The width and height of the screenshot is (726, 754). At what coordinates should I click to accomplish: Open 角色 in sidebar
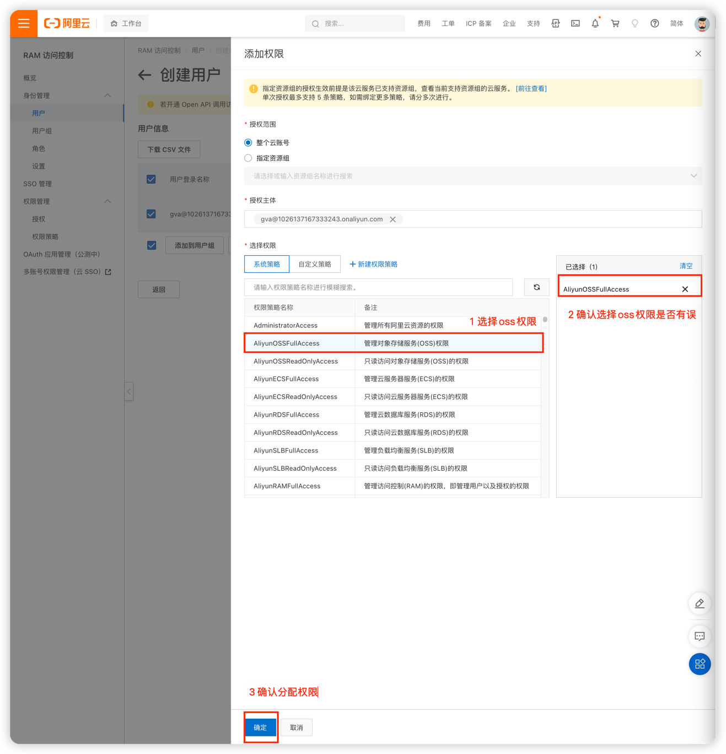39,148
